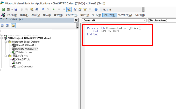Click the Copy icon in toolbar

pos(27,9)
